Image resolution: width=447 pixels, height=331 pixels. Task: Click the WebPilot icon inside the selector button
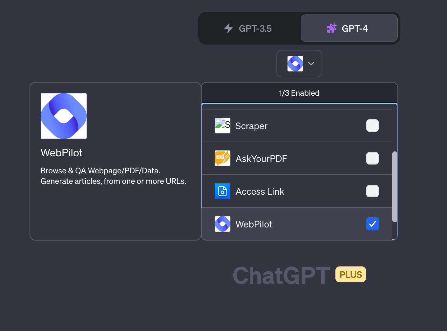[x=295, y=64]
